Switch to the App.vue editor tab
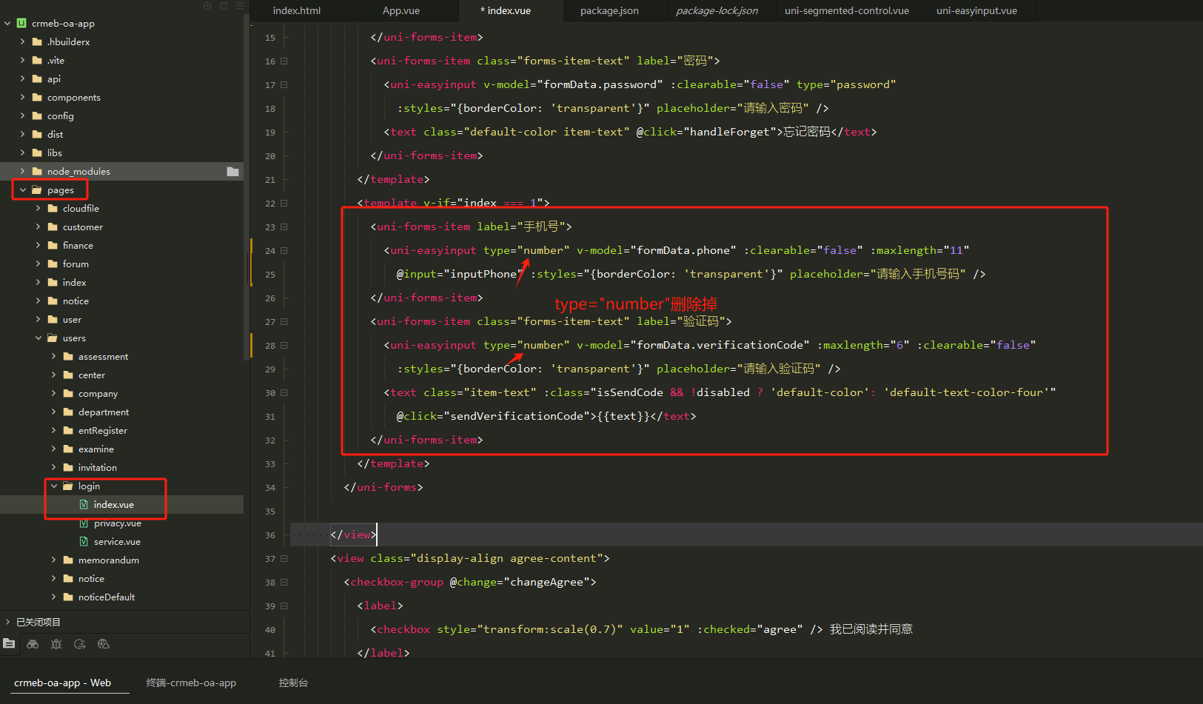The height and width of the screenshot is (704, 1203). [401, 10]
